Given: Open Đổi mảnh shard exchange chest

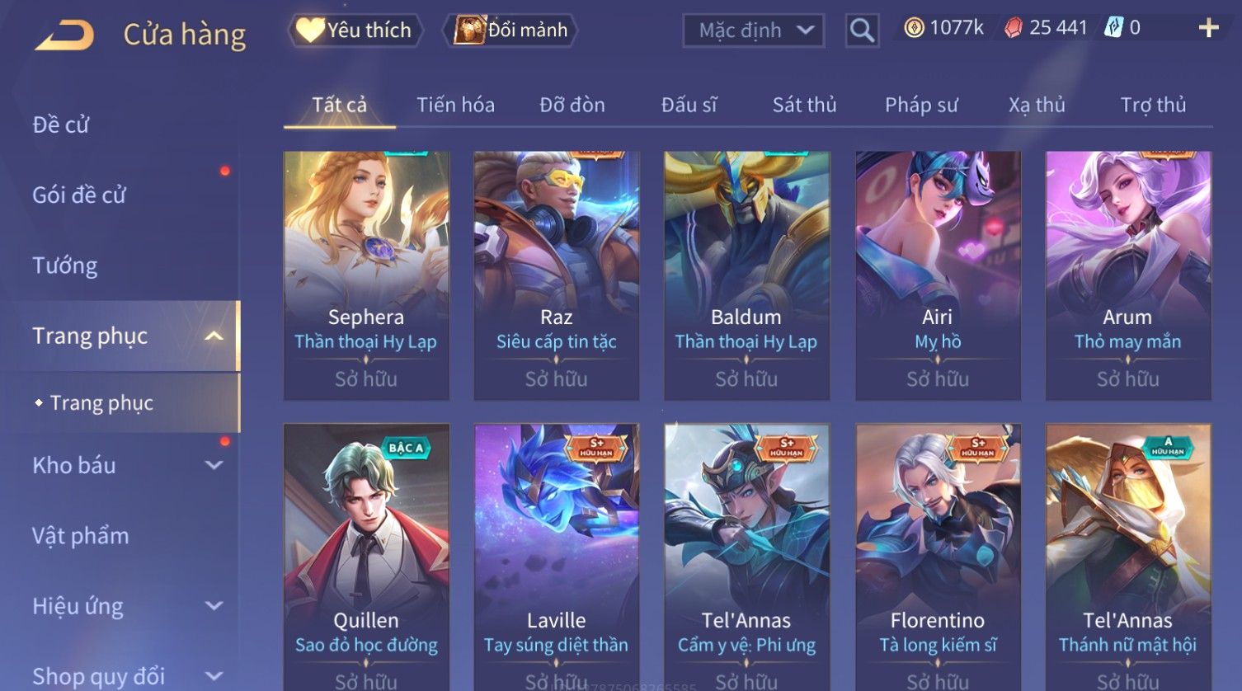Looking at the screenshot, I should pos(510,31).
